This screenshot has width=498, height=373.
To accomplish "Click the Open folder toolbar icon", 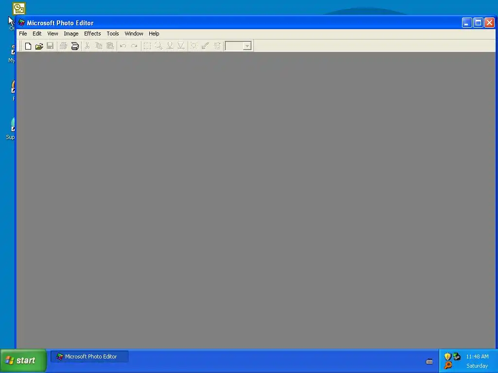I will (39, 46).
